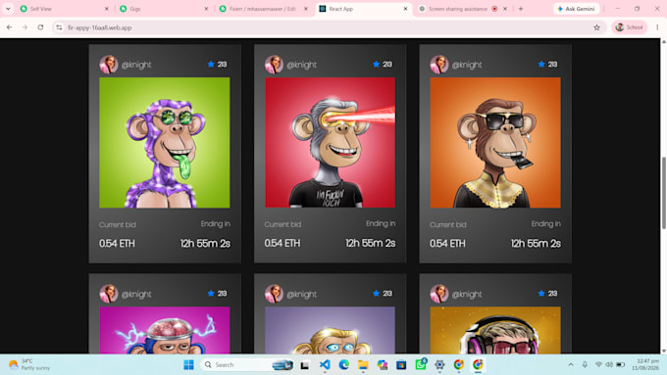
Task: Open Microsoft Store from the taskbar
Action: pyautogui.click(x=401, y=364)
